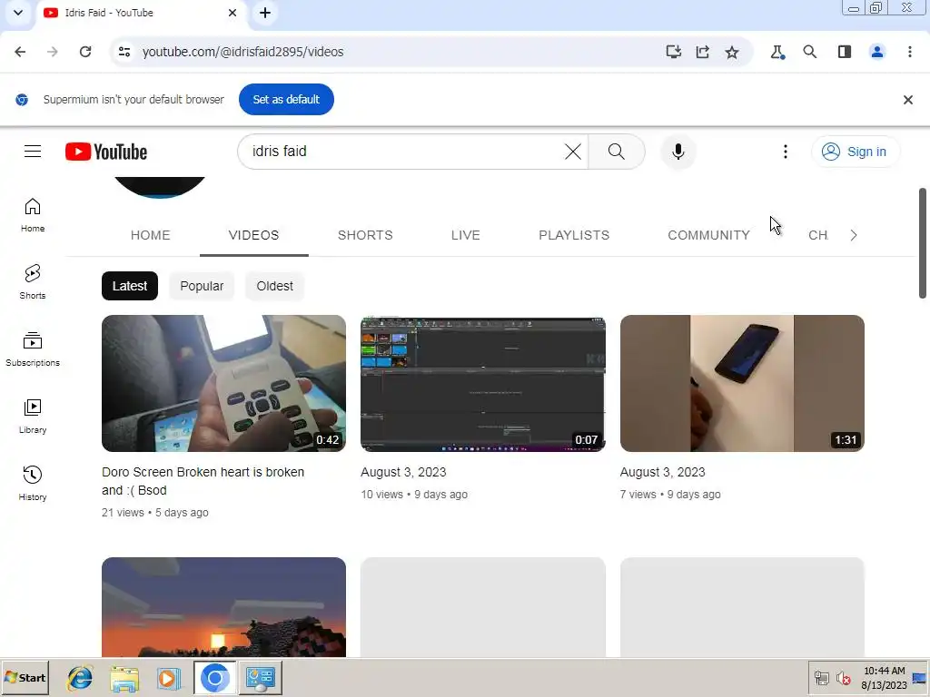The image size is (930, 697).
Task: Open the taskbar clock showing 10:44 AM
Action: point(885,678)
